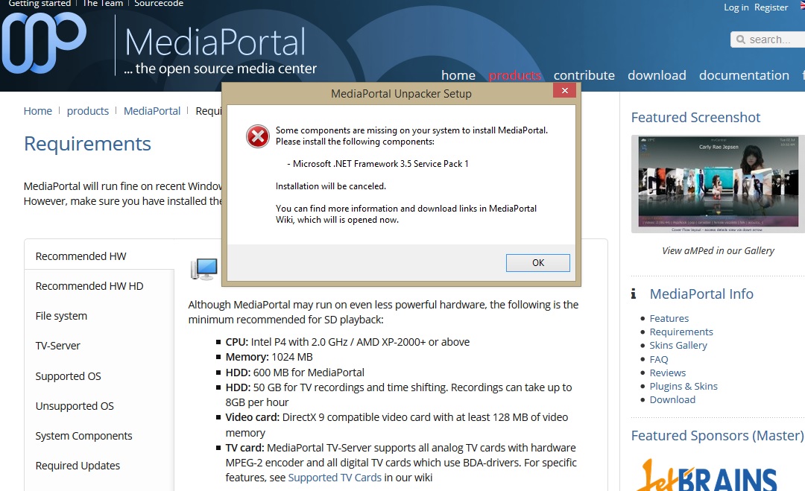Open Skins Gallery link
The image size is (805, 491).
[x=678, y=345]
